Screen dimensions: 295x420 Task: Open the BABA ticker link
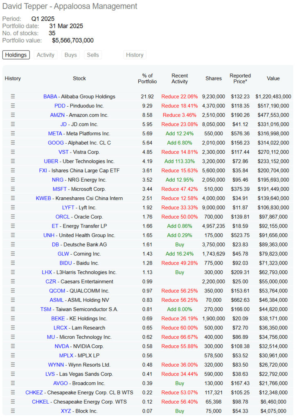(50, 96)
